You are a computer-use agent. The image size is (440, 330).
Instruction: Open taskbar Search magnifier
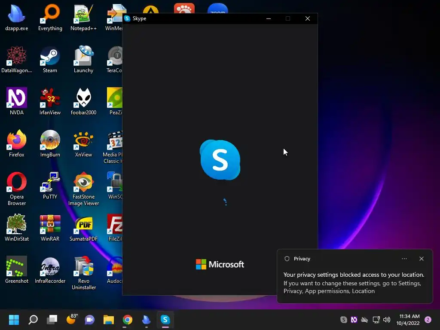pos(33,320)
